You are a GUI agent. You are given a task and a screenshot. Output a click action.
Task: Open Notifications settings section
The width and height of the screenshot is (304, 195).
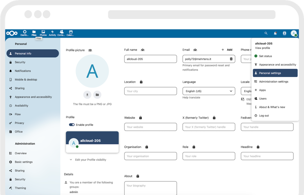33,71
